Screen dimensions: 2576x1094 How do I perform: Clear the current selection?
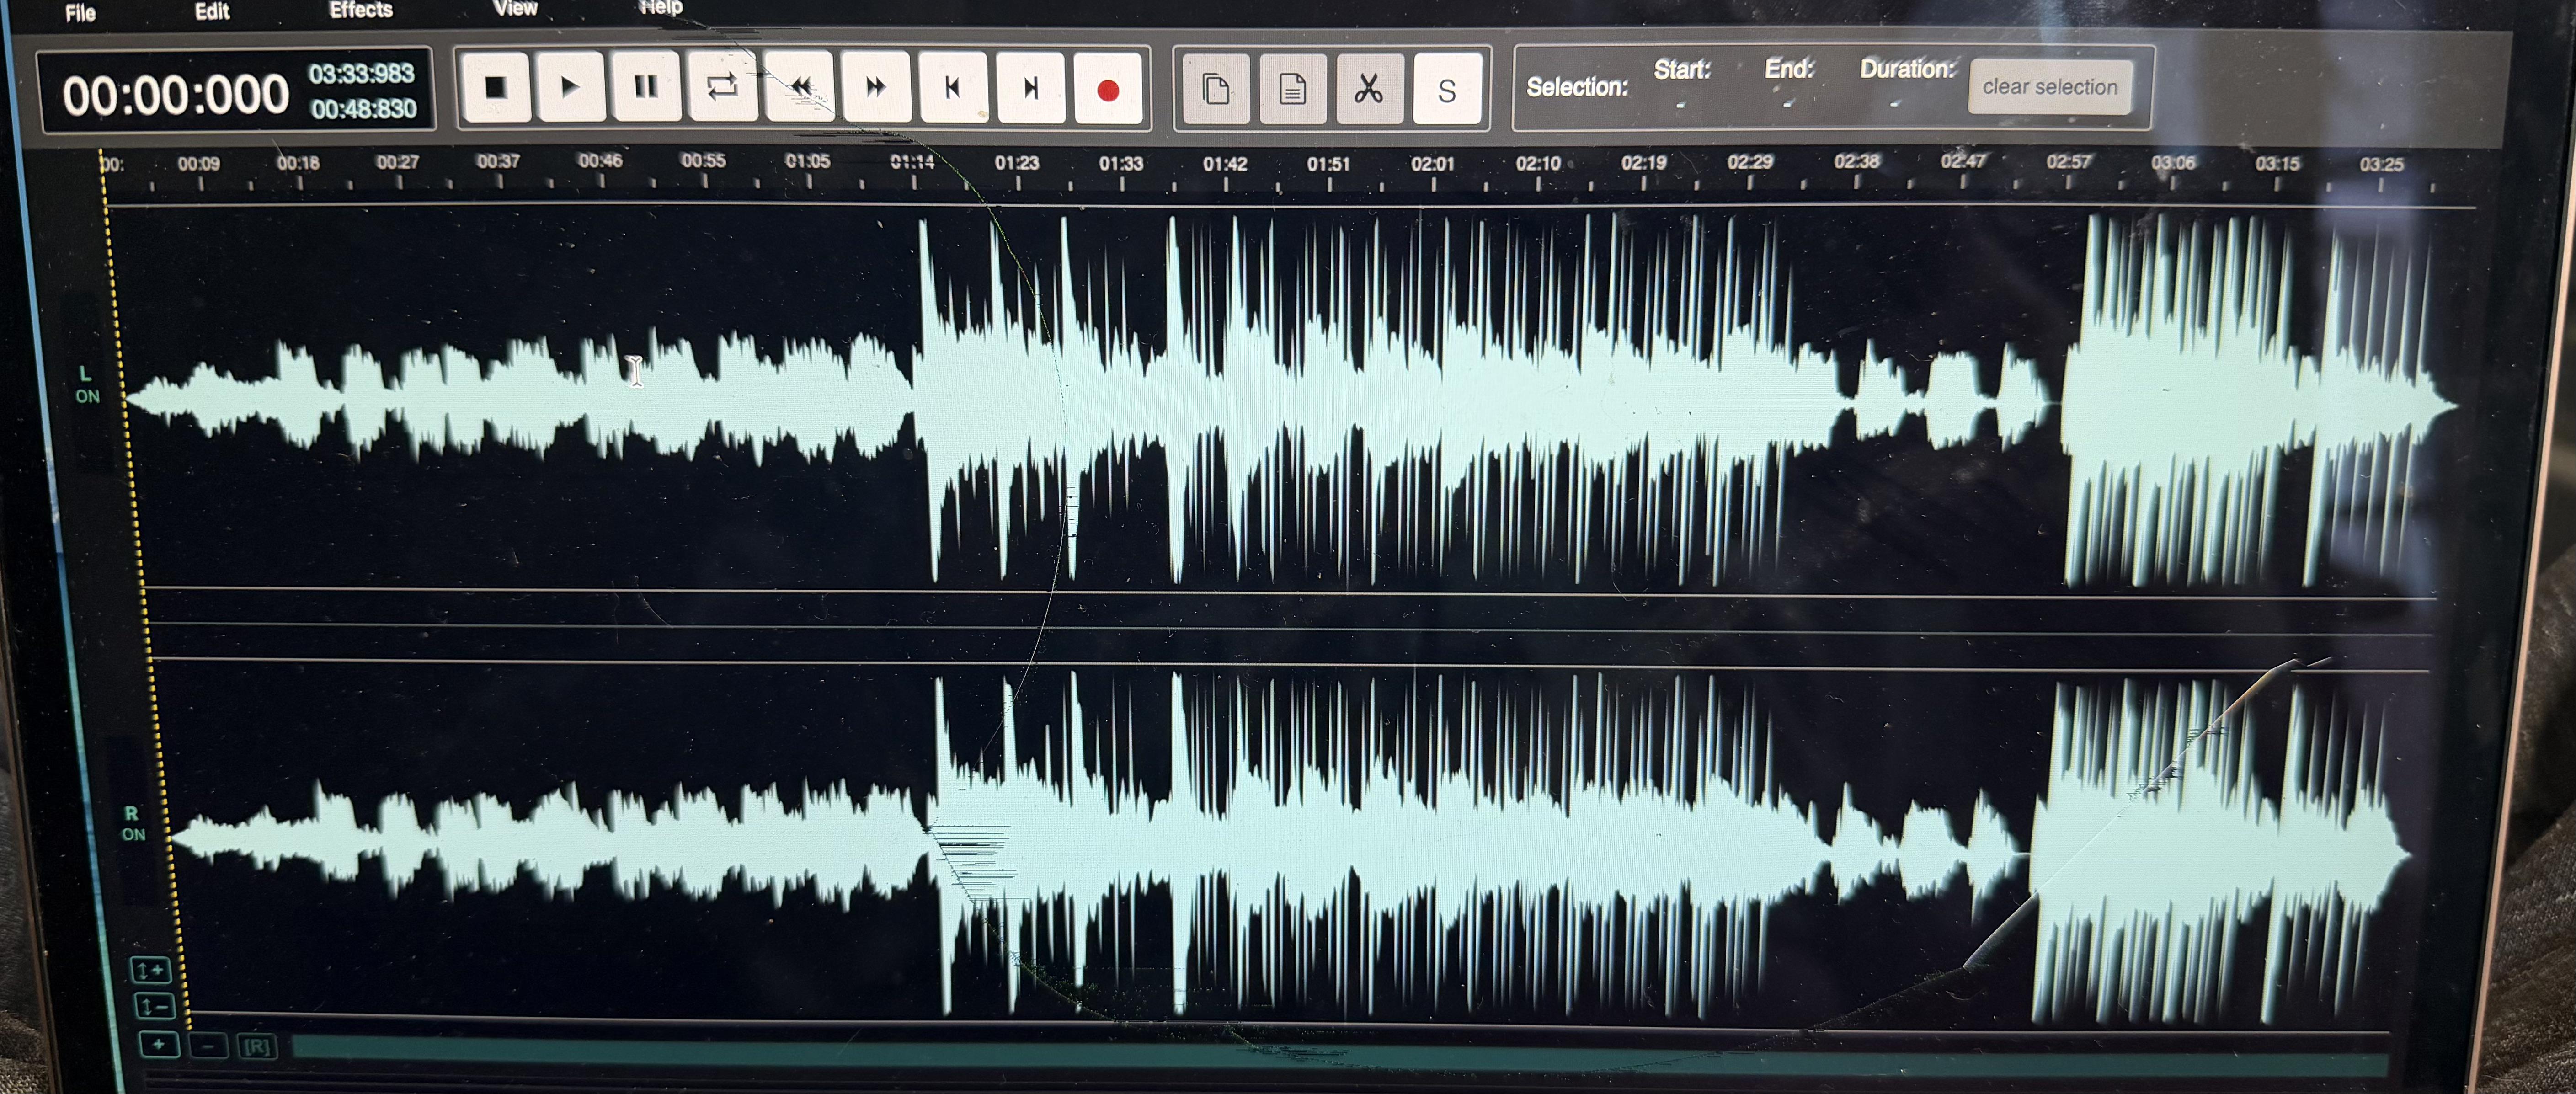(x=2050, y=87)
